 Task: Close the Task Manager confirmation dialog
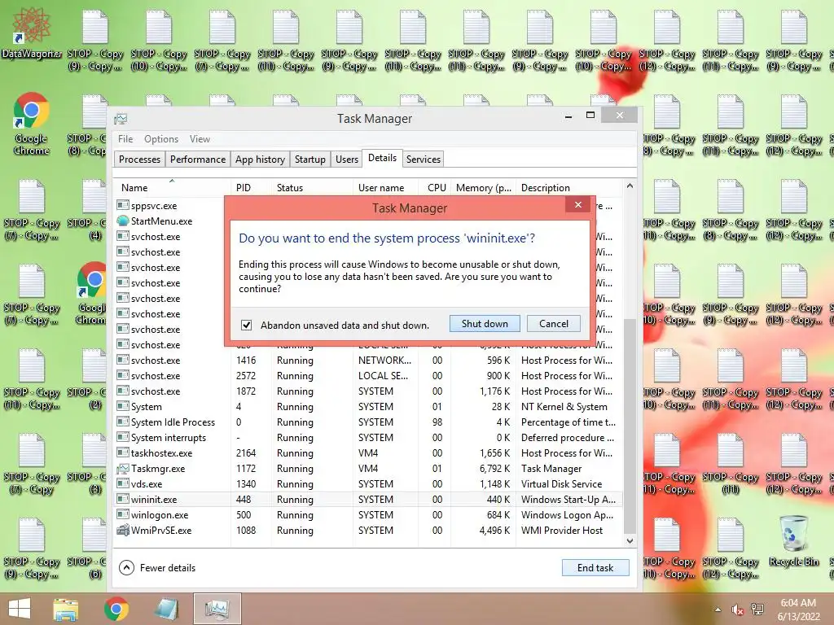tap(578, 204)
